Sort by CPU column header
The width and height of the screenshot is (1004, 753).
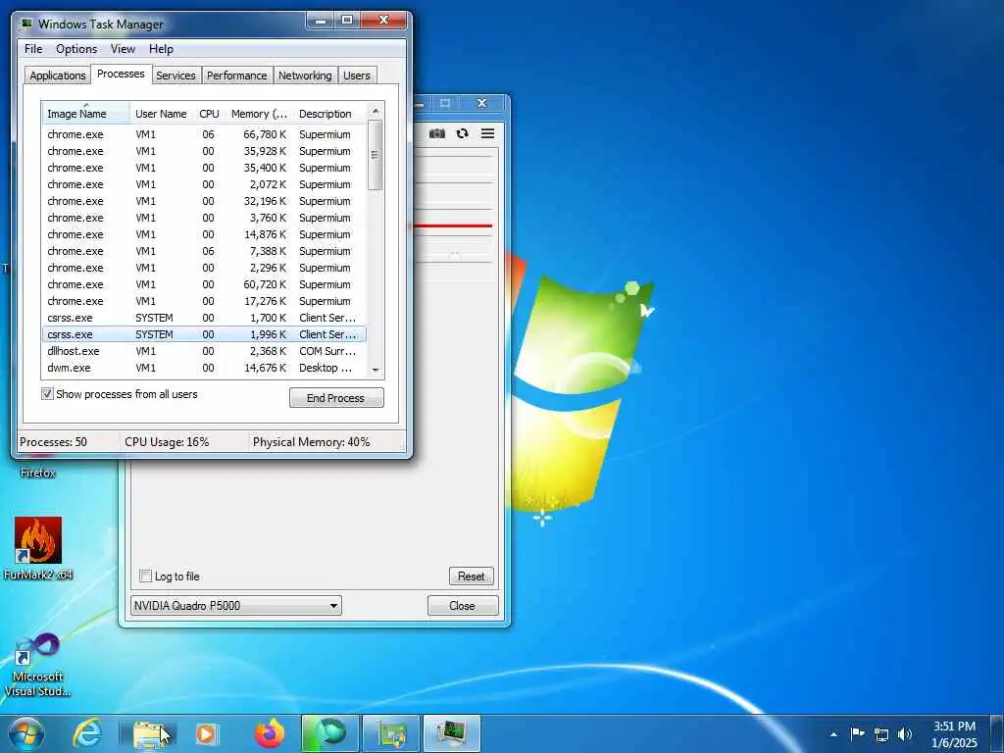pyautogui.click(x=210, y=114)
